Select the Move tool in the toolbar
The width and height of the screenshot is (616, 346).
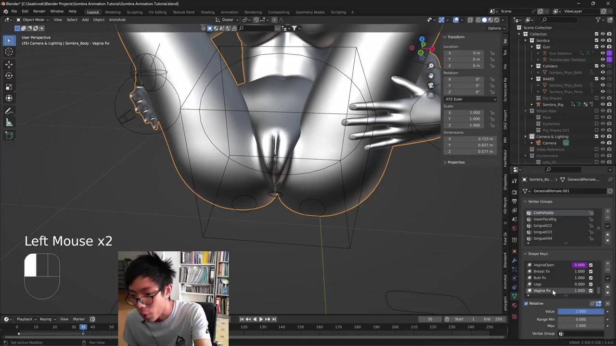(x=9, y=64)
